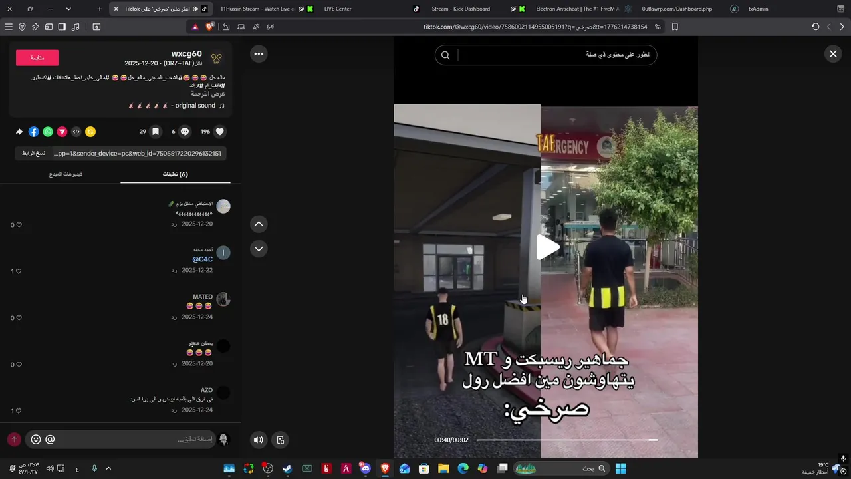The height and width of the screenshot is (479, 851).
Task: Click the translate page icon in address bar
Action: 255,27
